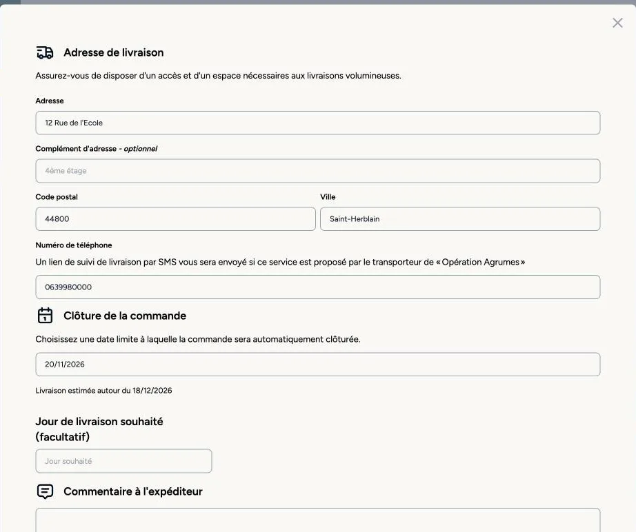Open the Jour souhaité delivery day field
Screen dimensions: 636x532
click(x=123, y=461)
